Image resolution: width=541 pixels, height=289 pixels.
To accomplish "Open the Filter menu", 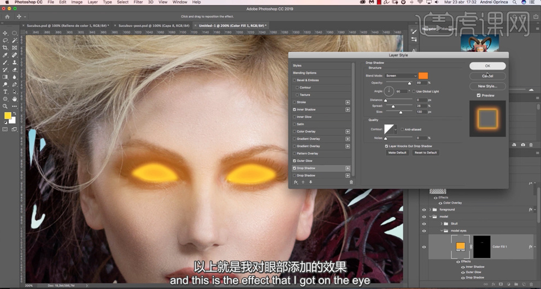I will tap(138, 2).
